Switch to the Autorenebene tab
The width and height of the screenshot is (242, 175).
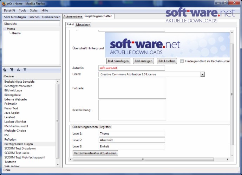(x=73, y=16)
